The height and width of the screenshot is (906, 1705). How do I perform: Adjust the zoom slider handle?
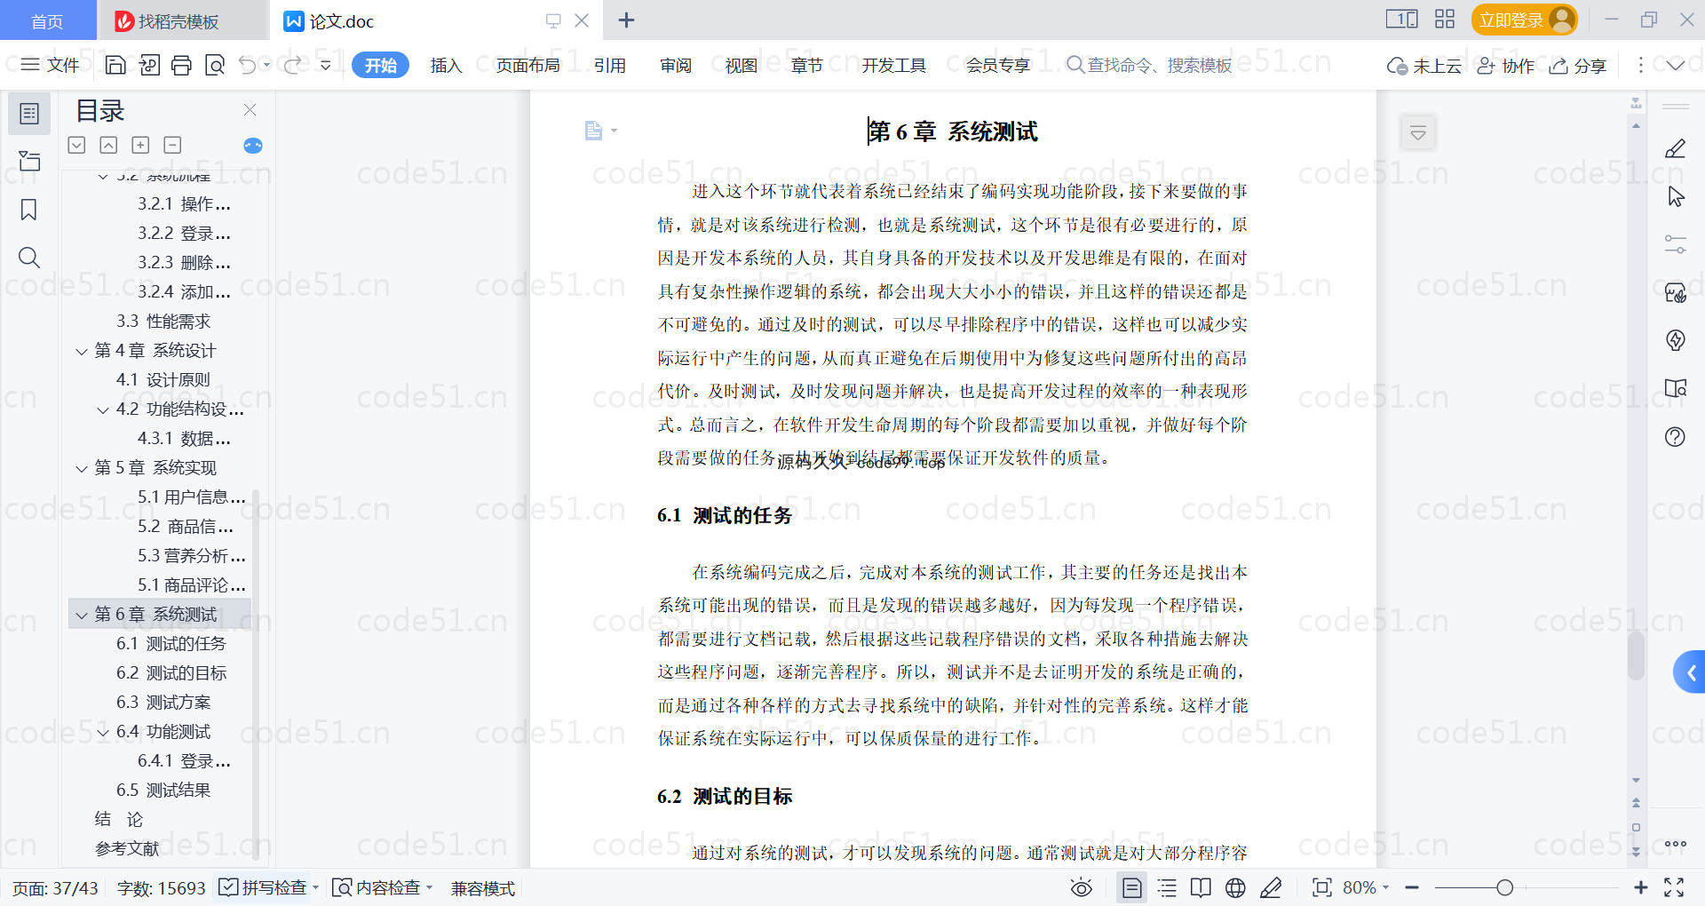[1504, 887]
